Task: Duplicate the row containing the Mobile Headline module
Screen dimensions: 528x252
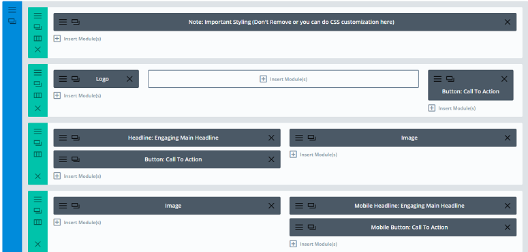Action: pyautogui.click(x=37, y=210)
